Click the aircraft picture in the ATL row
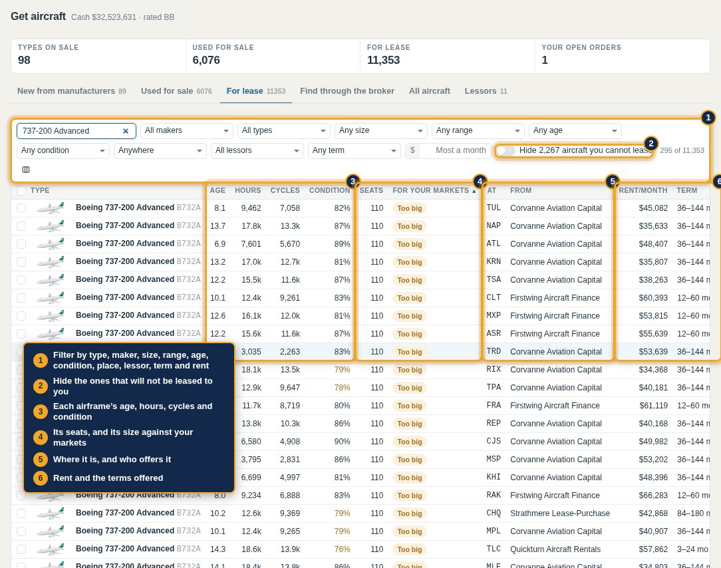This screenshot has width=721, height=568. point(51,244)
